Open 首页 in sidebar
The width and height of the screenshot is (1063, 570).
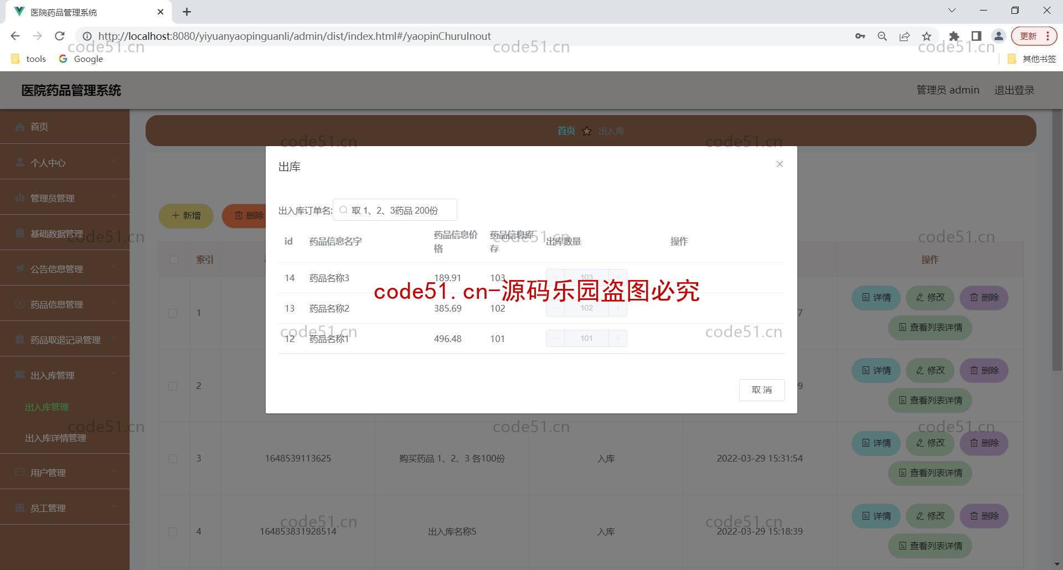click(x=65, y=127)
